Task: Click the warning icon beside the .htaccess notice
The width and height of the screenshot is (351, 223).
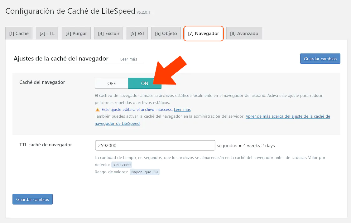Action: [98, 110]
